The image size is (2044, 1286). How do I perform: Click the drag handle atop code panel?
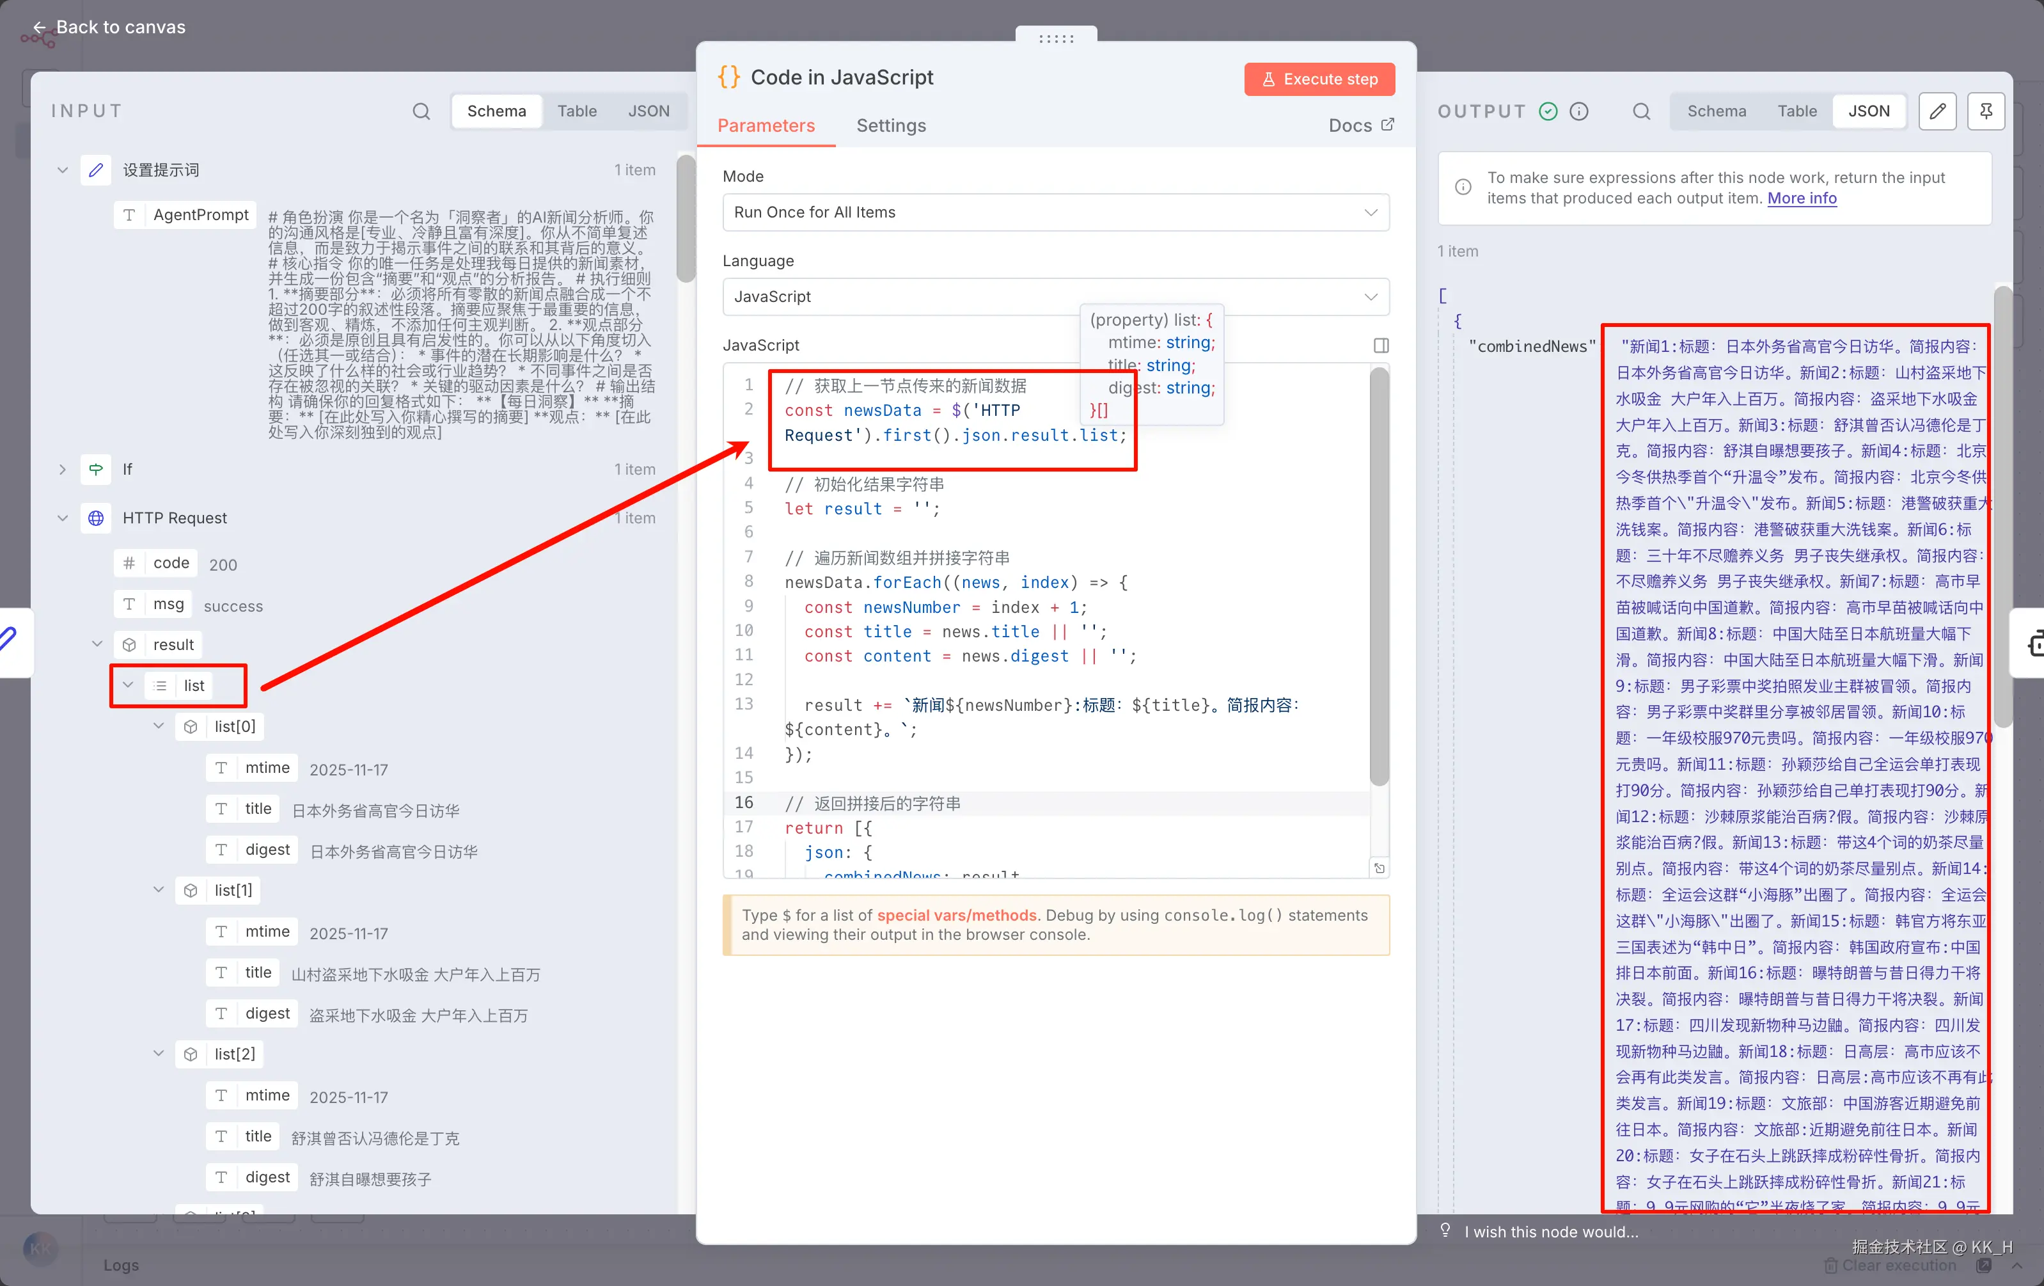1056,38
